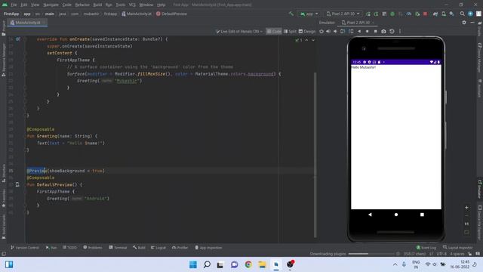Toggle the Build Variants side panel
483x272 pixels.
[4, 227]
